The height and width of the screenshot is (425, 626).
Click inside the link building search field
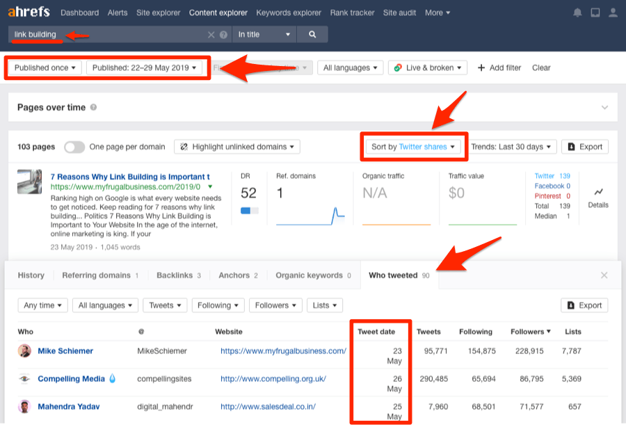(x=104, y=33)
